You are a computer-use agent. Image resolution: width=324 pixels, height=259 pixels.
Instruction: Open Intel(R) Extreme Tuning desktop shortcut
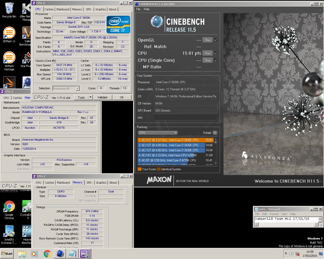click(9, 235)
